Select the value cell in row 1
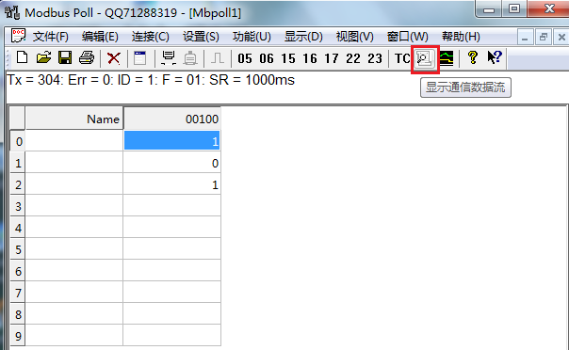Screen dimensions: 569x350 pos(172,163)
